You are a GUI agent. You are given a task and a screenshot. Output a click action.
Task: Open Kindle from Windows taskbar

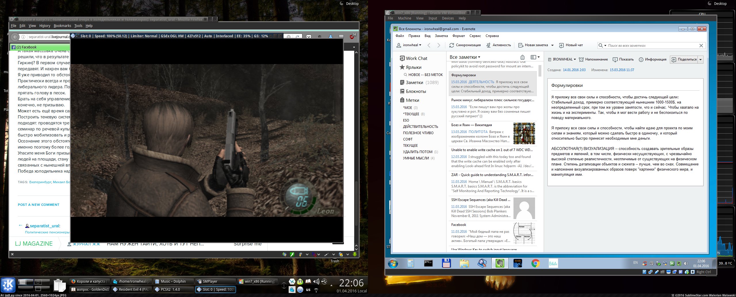tap(517, 263)
